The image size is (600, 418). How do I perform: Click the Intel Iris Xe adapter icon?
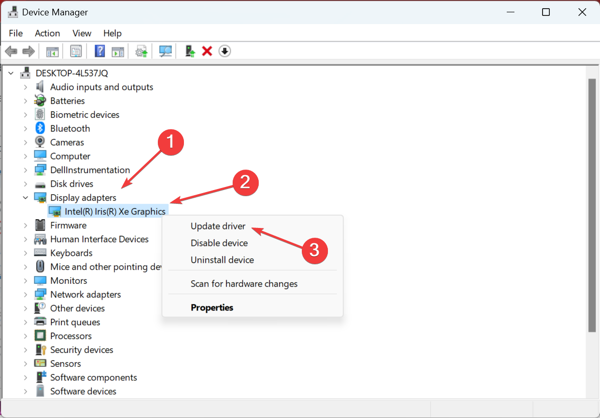[55, 212]
